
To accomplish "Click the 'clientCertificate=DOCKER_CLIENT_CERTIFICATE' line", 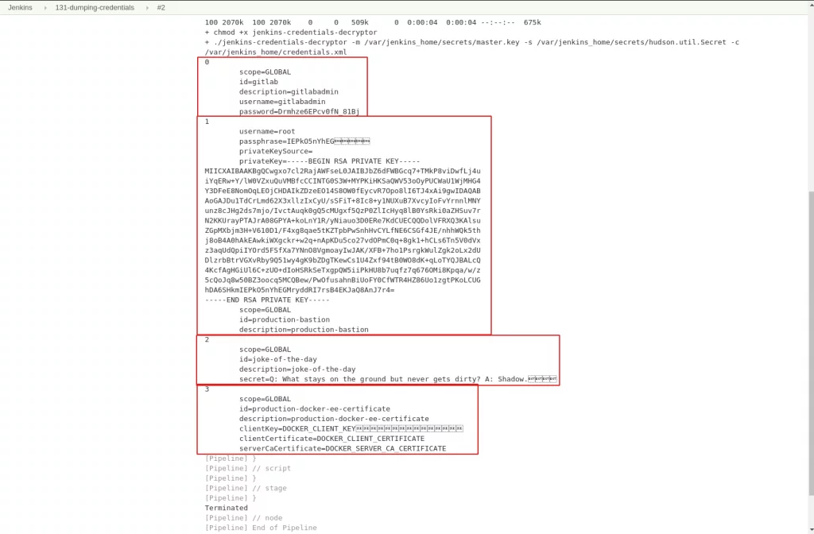I will click(331, 438).
